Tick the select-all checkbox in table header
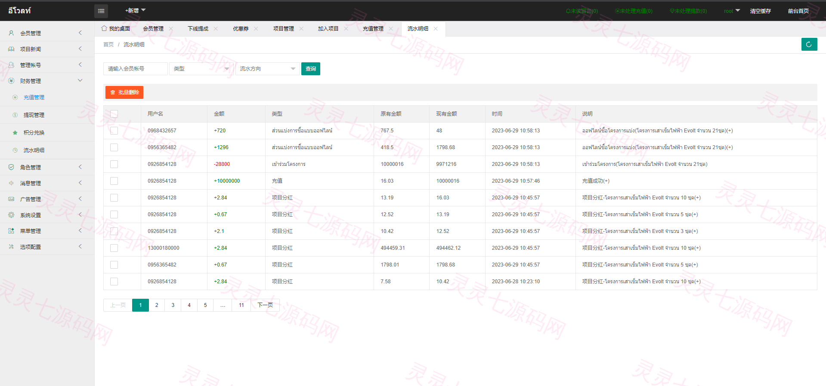This screenshot has height=386, width=826. coord(114,114)
